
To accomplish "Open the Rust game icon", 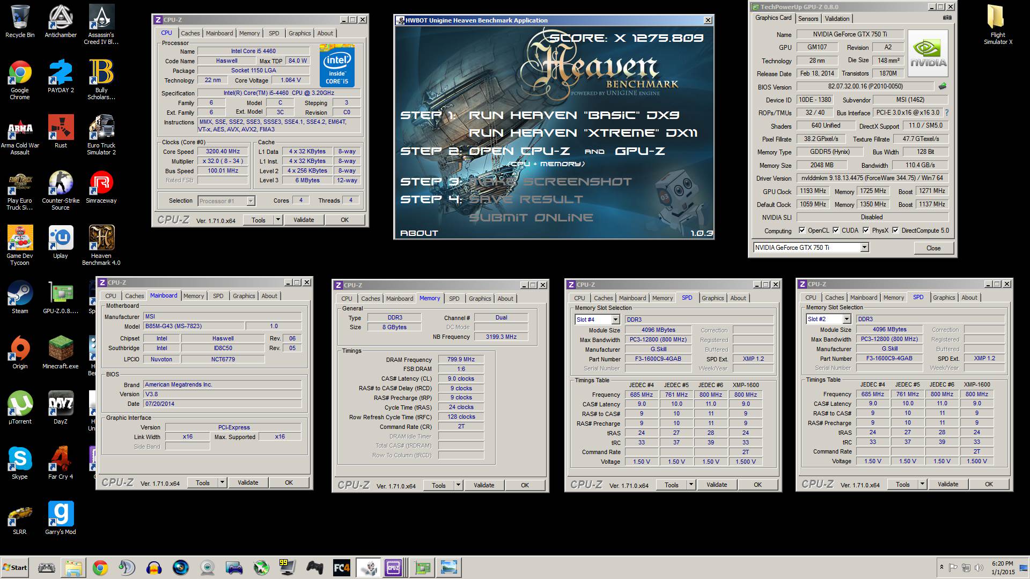I will 61,131.
